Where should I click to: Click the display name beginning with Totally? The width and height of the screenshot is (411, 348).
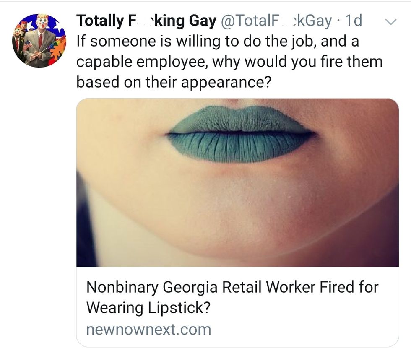click(146, 20)
